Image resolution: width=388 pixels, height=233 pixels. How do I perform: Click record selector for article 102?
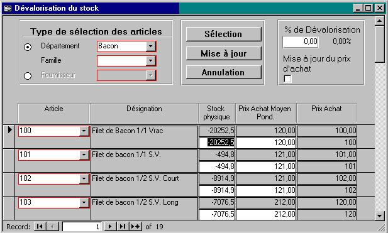click(x=9, y=184)
